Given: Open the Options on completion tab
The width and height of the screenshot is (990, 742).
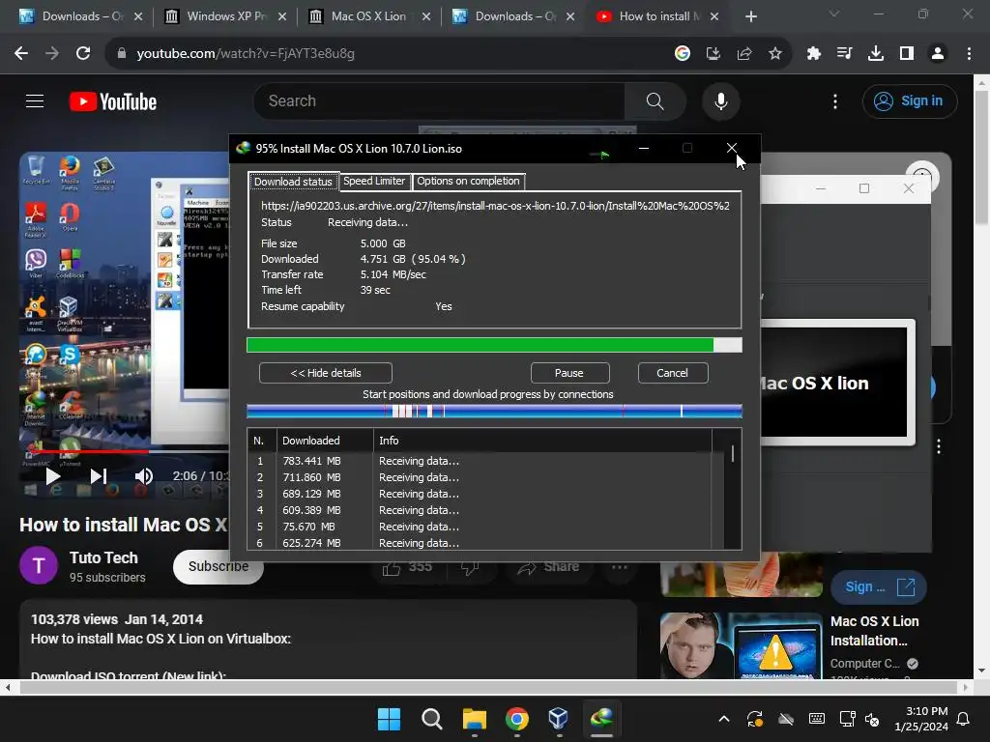Looking at the screenshot, I should pyautogui.click(x=469, y=181).
